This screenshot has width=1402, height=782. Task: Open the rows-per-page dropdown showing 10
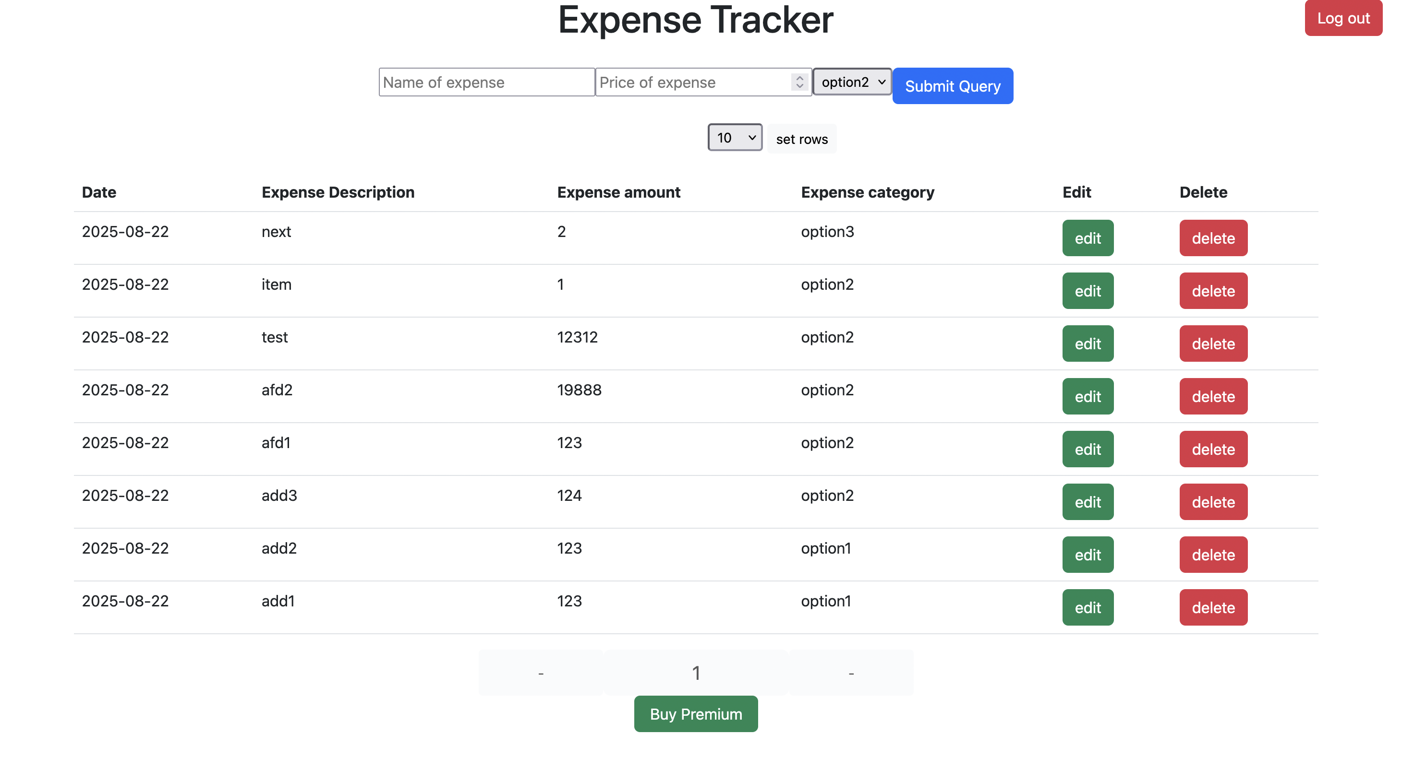coord(734,138)
